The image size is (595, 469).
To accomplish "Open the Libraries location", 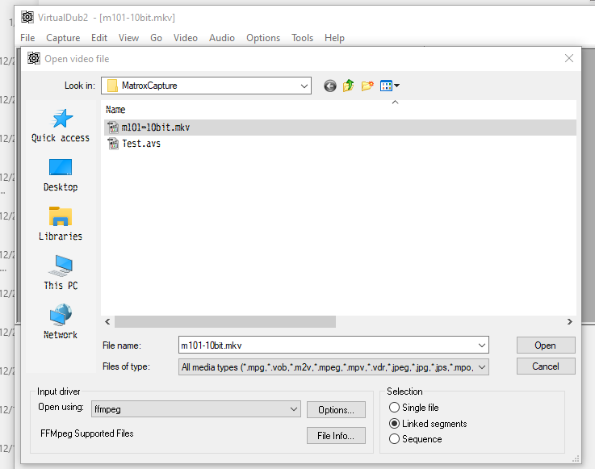I will pos(61,224).
